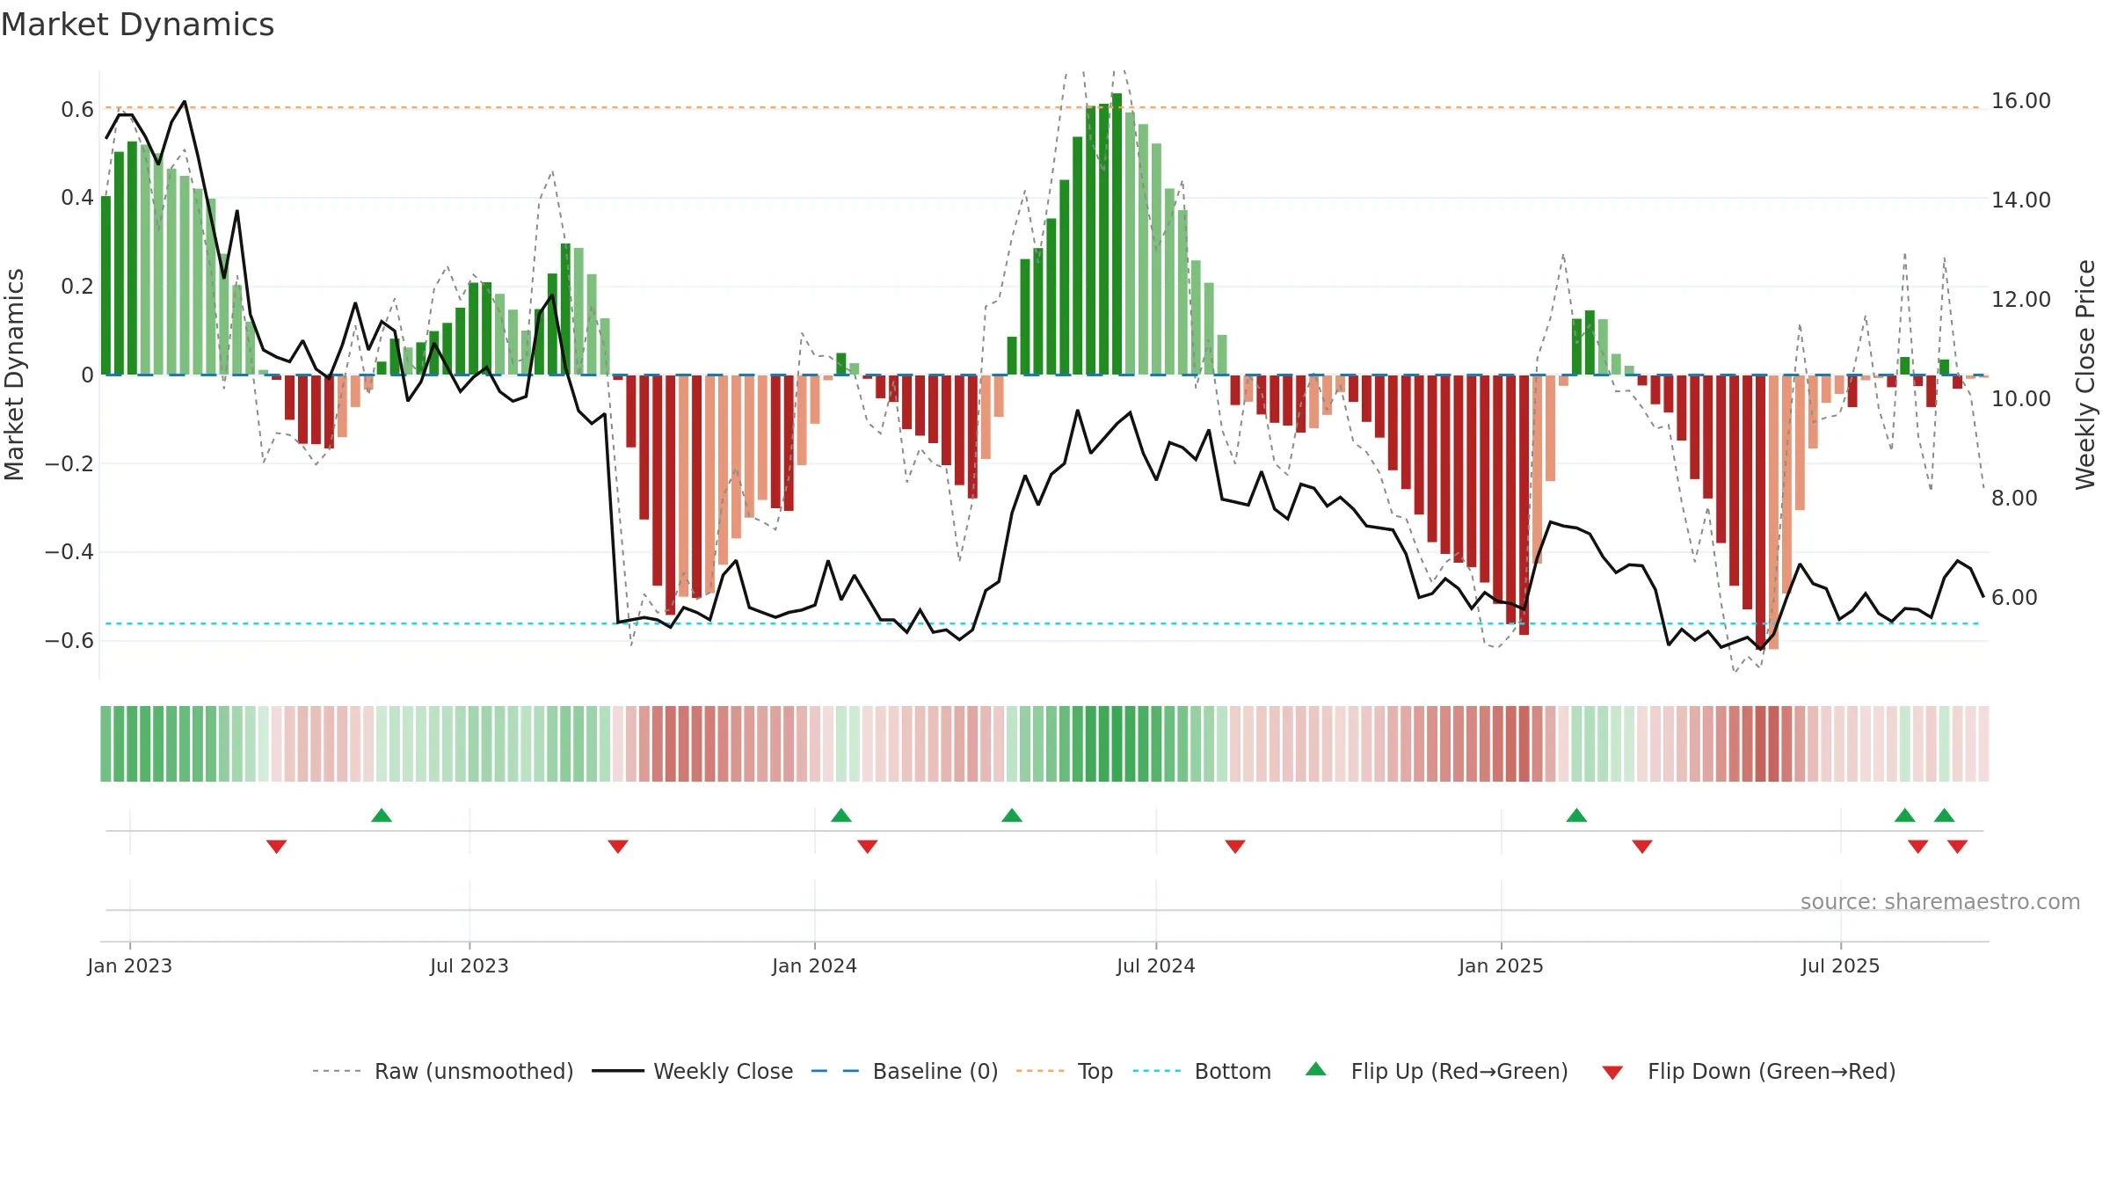Click the Market Dynamics chart title
2110x1187 pixels.
137,25
